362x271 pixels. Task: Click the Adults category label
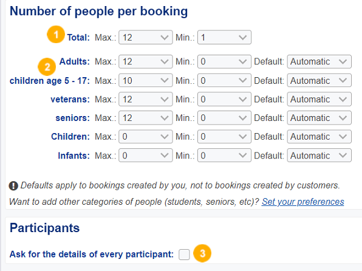click(74, 61)
